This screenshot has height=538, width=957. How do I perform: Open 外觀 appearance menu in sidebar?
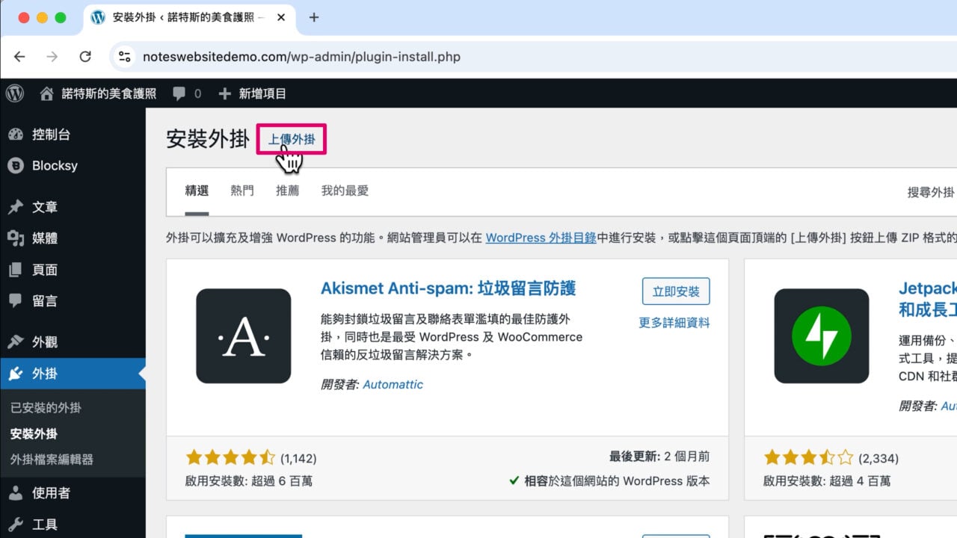[x=45, y=342]
